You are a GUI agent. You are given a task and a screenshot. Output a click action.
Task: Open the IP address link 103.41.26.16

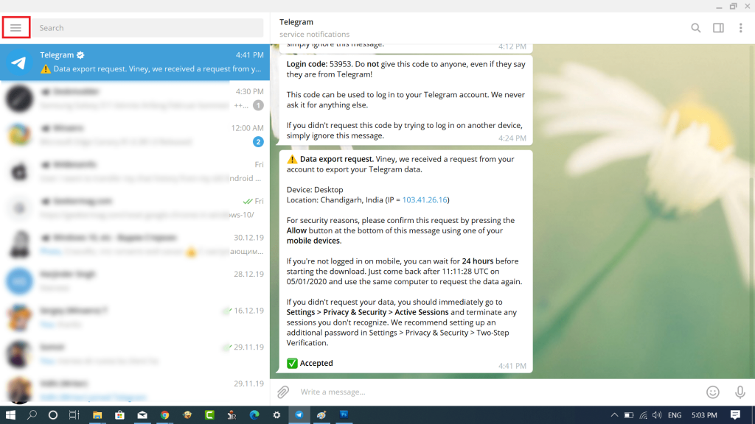[425, 200]
